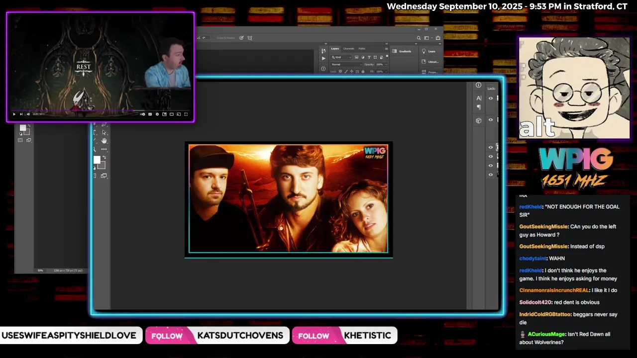The image size is (637, 358).
Task: Click the WPIG portrait image on canvas
Action: coord(288,198)
